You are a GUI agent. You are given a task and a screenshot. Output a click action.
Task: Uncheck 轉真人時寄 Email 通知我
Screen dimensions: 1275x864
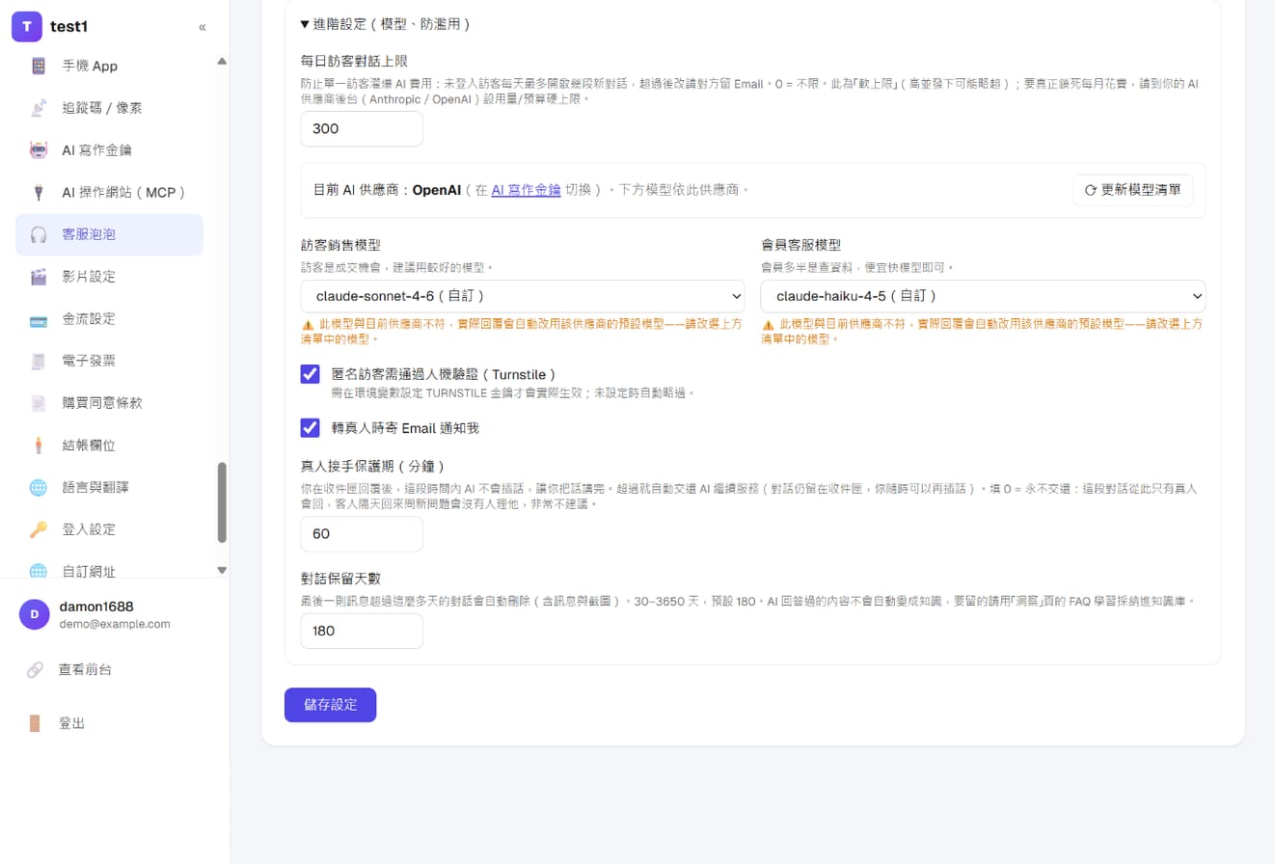tap(310, 427)
